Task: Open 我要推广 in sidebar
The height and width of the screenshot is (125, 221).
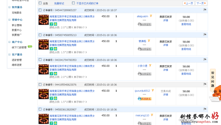Action: pos(17,35)
